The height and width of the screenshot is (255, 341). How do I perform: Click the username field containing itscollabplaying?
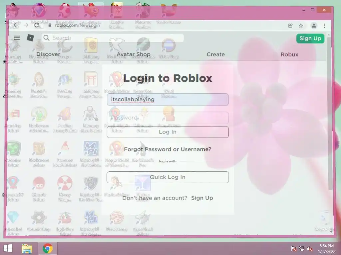[x=168, y=100]
